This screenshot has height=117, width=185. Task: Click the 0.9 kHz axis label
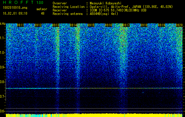(x=2, y=67)
